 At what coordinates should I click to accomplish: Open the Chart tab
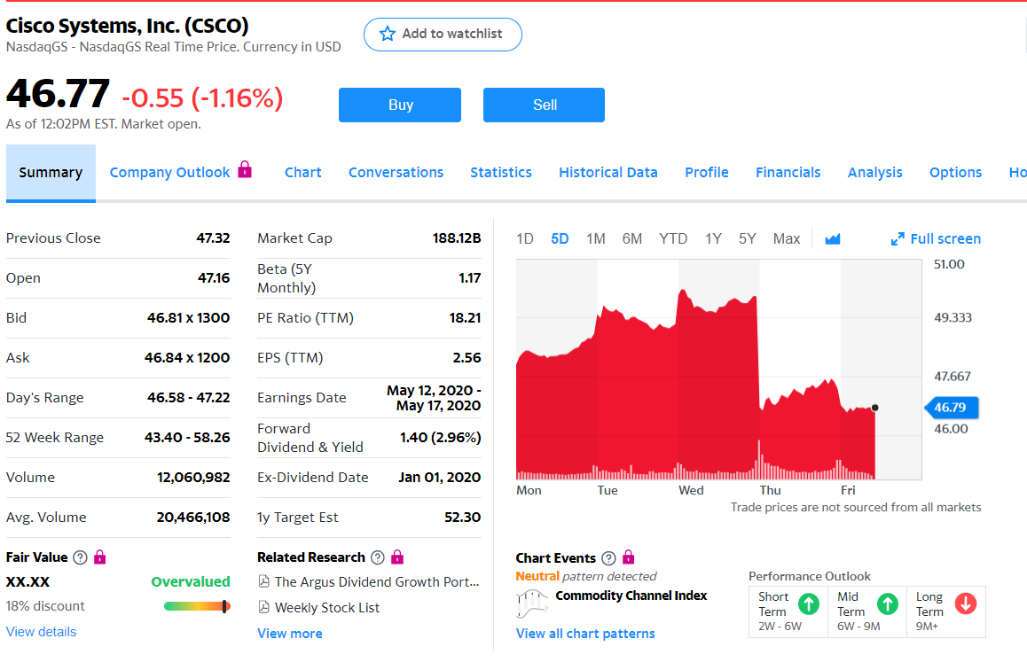pos(302,172)
